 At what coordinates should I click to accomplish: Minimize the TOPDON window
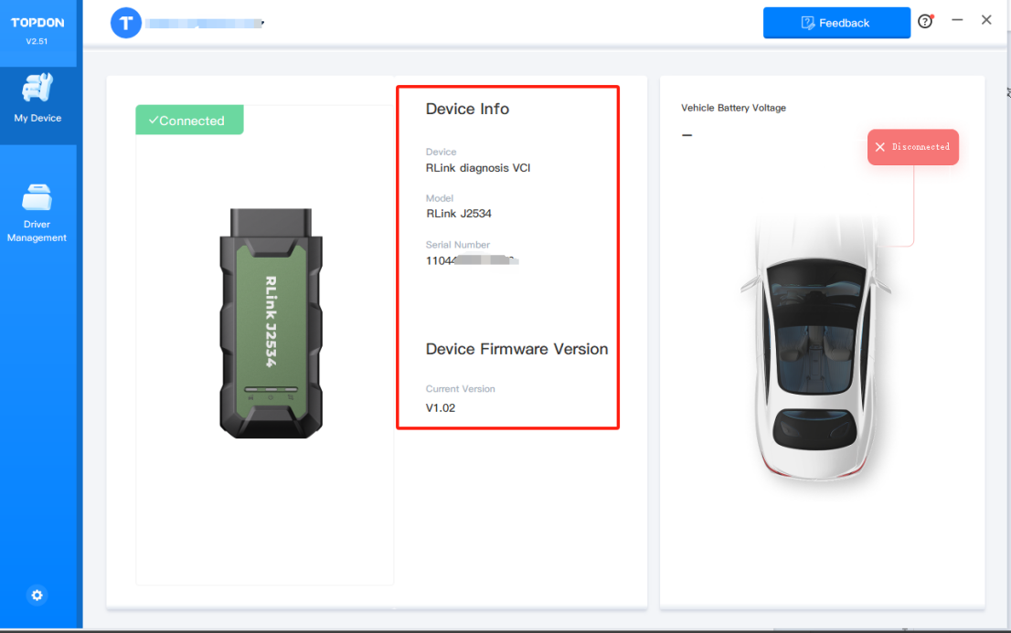[957, 20]
